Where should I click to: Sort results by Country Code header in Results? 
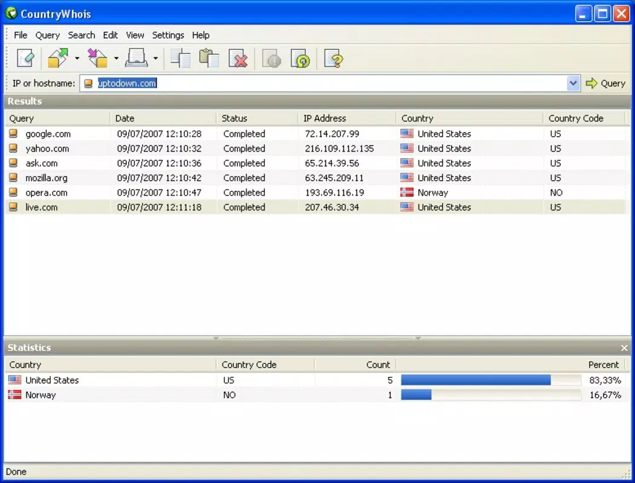[584, 118]
